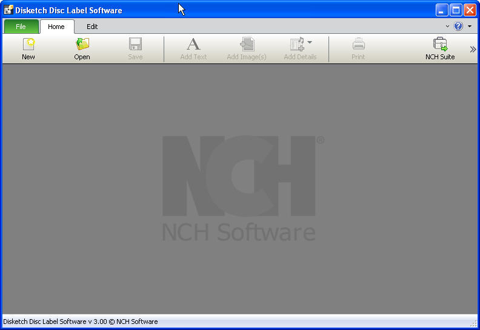The height and width of the screenshot is (330, 480).
Task: Click the Add Image(s) icon
Action: click(x=247, y=44)
